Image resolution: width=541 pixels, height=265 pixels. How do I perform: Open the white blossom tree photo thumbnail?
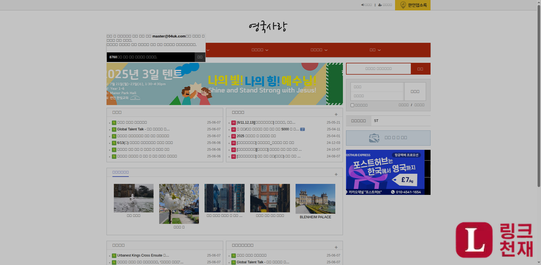179,204
